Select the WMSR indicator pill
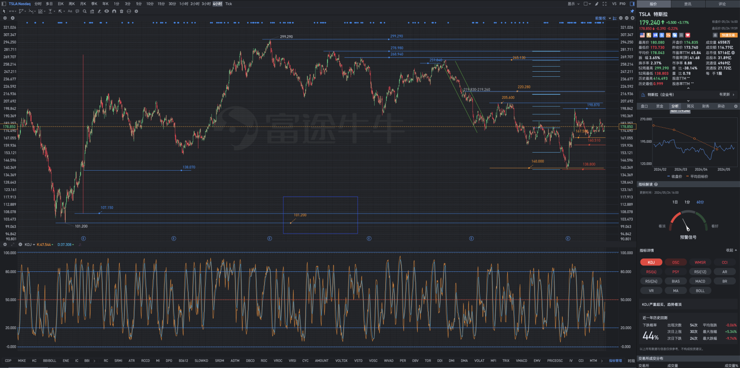Screen dimensions: 740x368 click(x=700, y=263)
